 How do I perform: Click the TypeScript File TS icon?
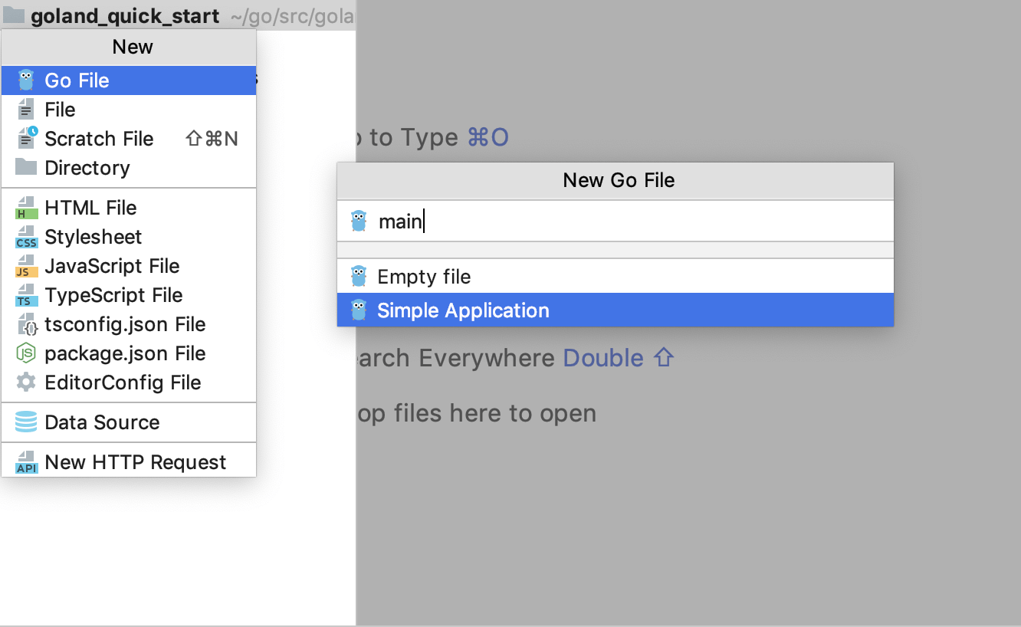26,295
